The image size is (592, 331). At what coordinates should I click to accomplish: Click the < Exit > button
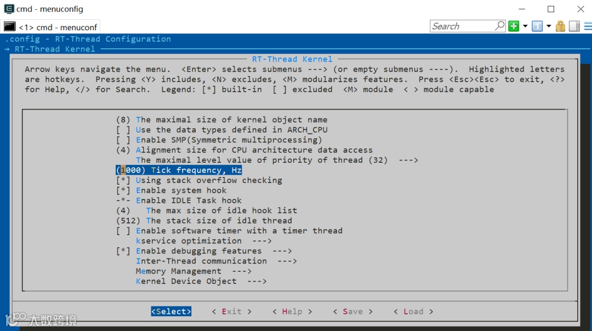point(231,311)
